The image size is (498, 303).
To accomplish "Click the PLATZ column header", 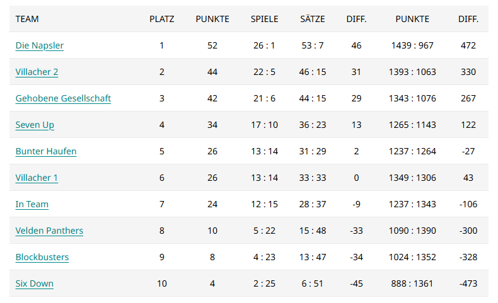I will click(162, 19).
